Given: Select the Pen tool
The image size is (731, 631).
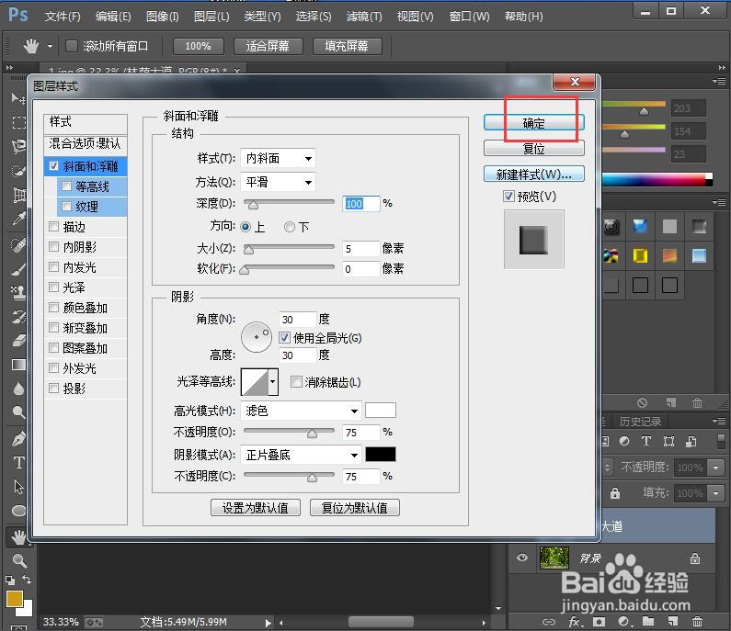Looking at the screenshot, I should coord(18,438).
